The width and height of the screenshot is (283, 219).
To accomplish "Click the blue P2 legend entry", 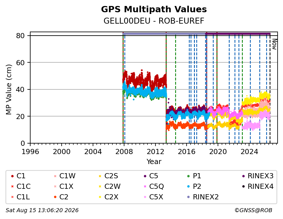I will tap(194, 187).
